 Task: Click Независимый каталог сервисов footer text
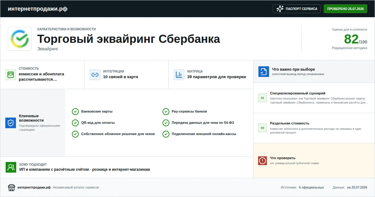point(76,188)
